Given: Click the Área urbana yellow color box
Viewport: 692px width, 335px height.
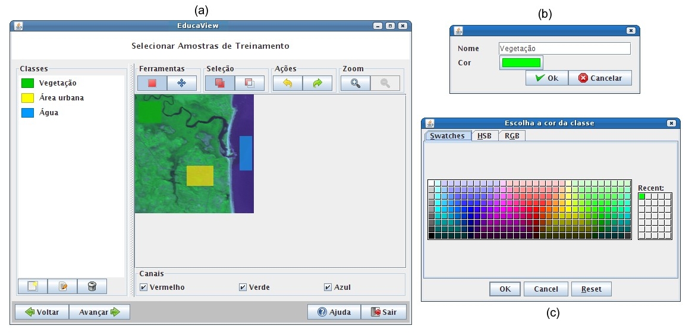Looking at the screenshot, I should pos(27,98).
